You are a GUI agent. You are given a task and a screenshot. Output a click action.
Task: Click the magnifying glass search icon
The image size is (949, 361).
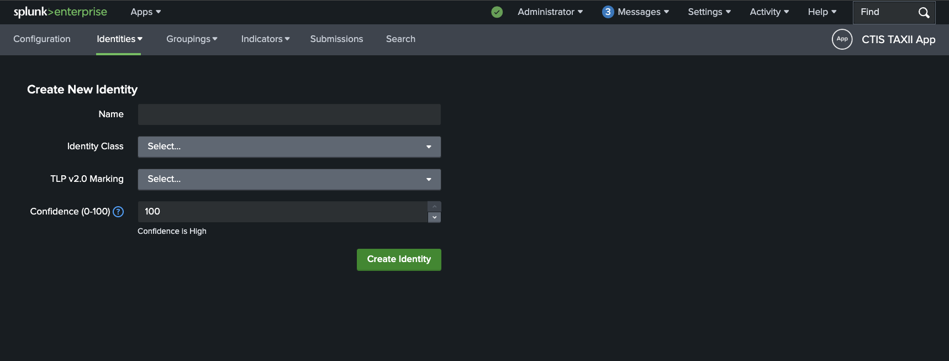924,13
